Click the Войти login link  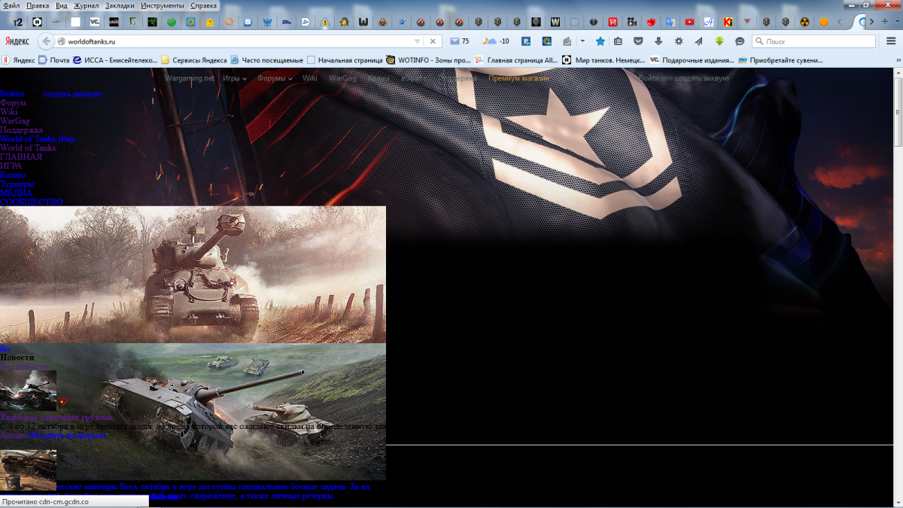tap(12, 94)
